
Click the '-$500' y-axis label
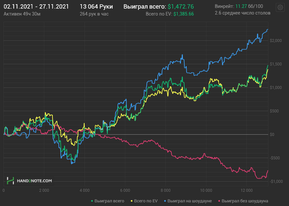point(275,158)
